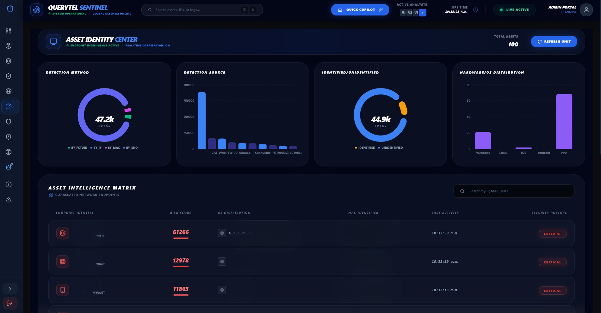
Task: Expand the sidebar with the chevron arrow
Action: tap(10, 288)
